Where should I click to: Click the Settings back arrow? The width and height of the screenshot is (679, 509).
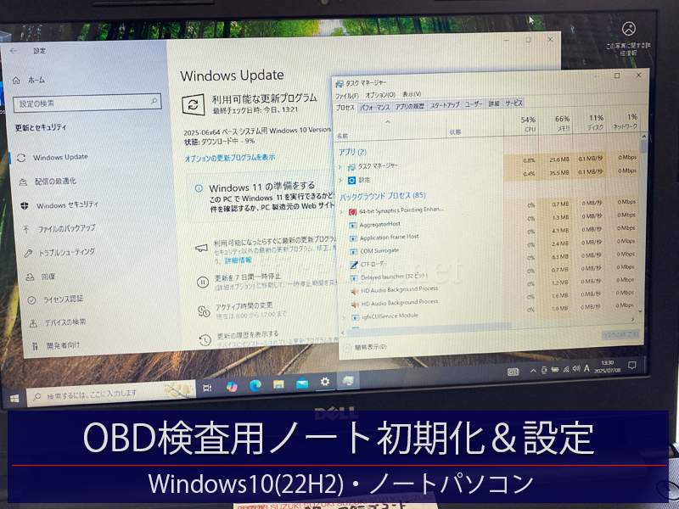coord(14,51)
